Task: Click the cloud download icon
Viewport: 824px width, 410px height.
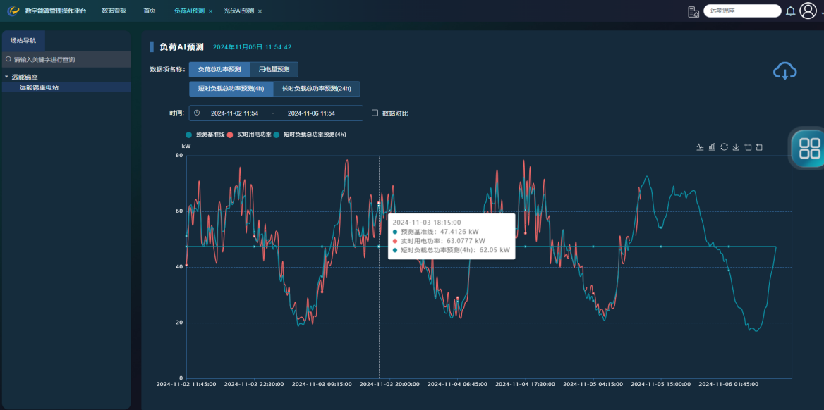Action: [784, 70]
